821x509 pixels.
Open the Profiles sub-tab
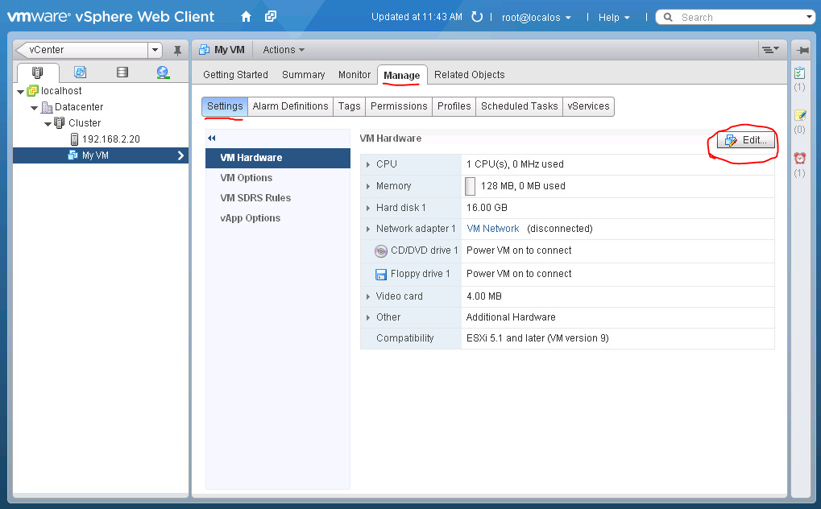pyautogui.click(x=454, y=106)
